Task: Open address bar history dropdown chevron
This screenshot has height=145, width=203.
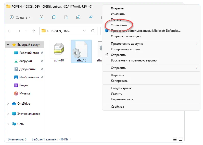Action: click(84, 31)
